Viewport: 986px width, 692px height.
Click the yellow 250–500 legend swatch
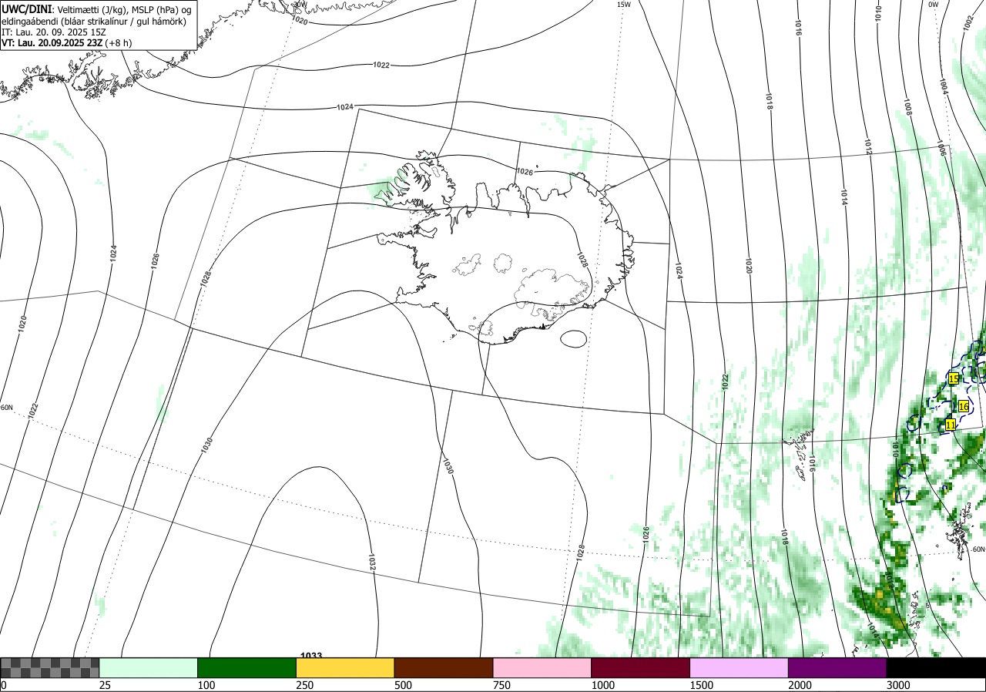coord(345,667)
